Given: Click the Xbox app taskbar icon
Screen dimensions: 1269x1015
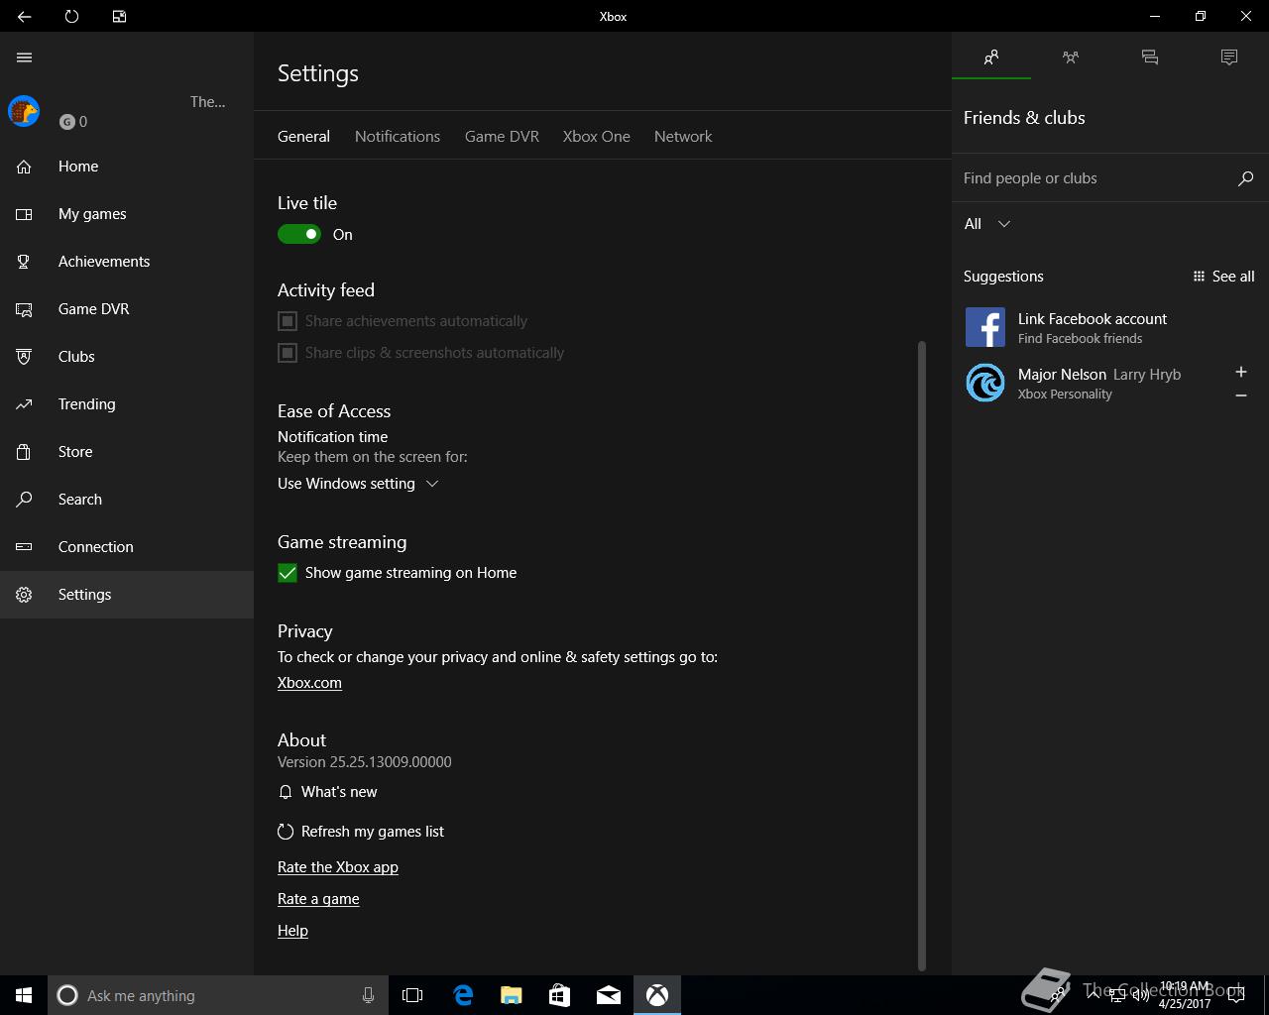Looking at the screenshot, I should coord(657,995).
